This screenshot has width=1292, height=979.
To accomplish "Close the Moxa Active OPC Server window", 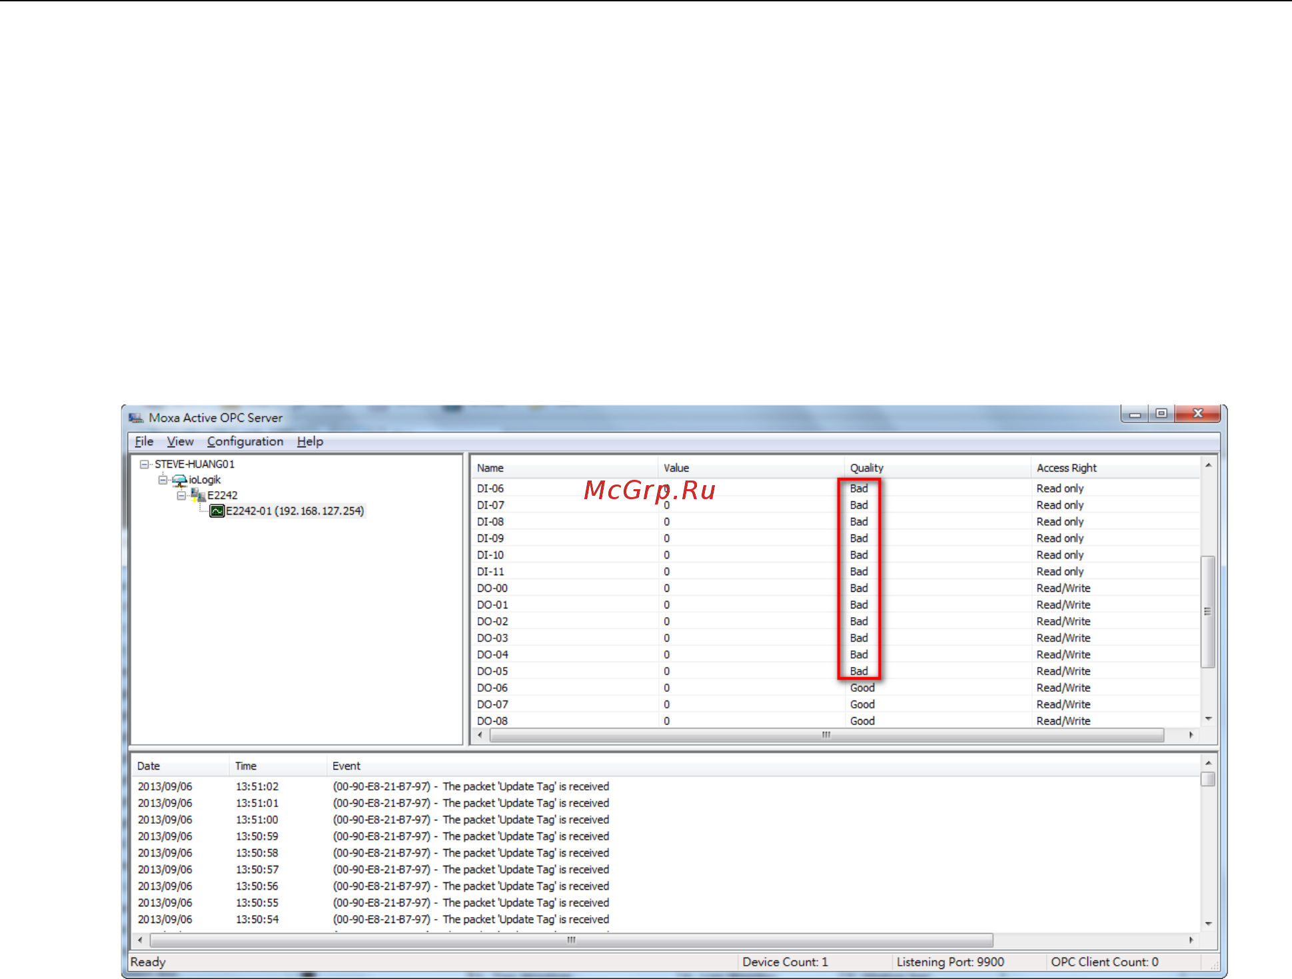I will [1197, 414].
